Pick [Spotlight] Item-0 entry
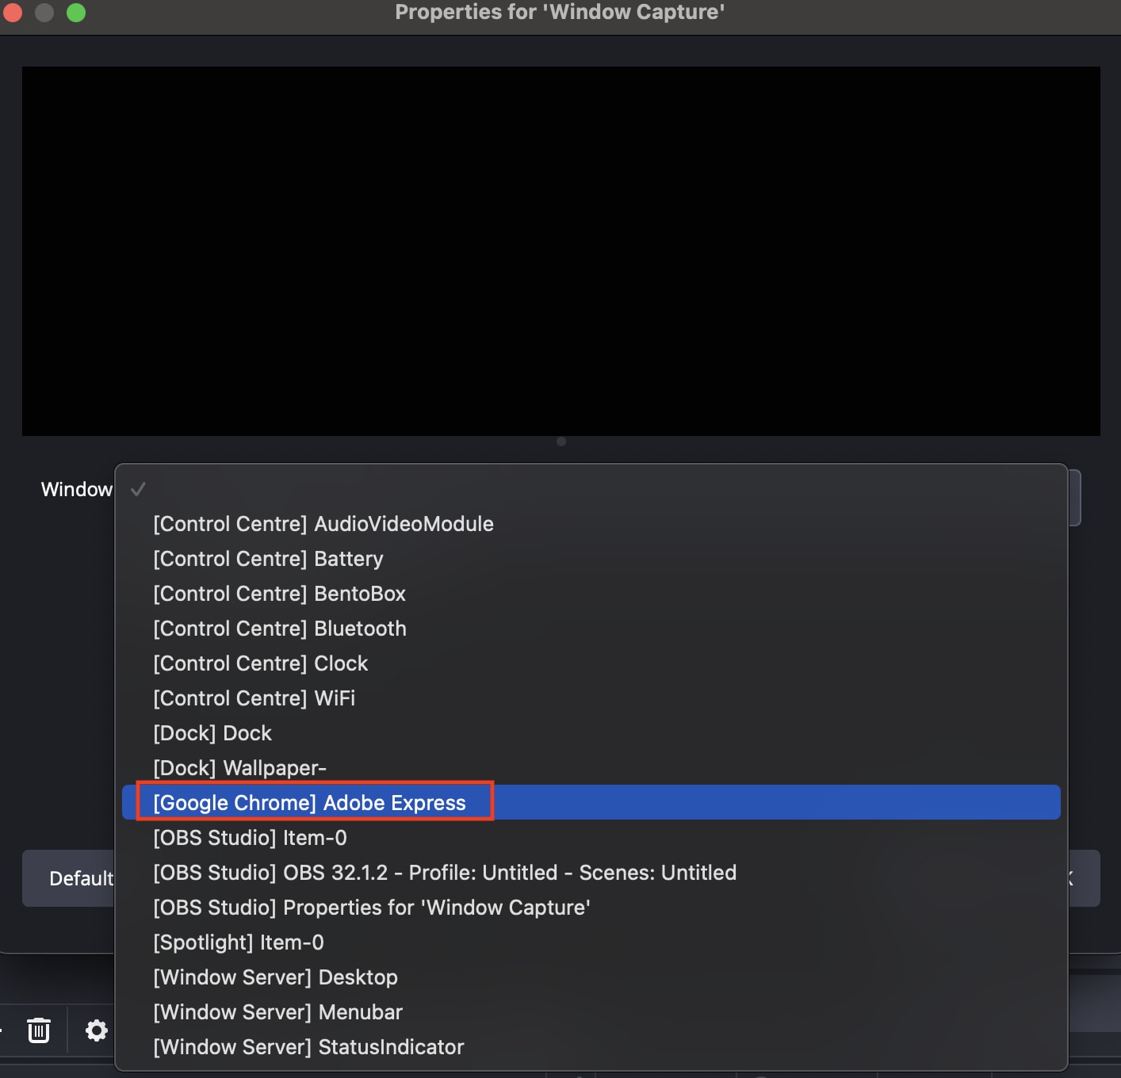 click(591, 942)
